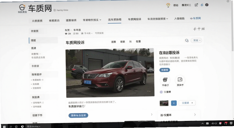Viewport: 234px width, 128px height.
Task: Open the second navigation menu item
Action: coord(54,20)
